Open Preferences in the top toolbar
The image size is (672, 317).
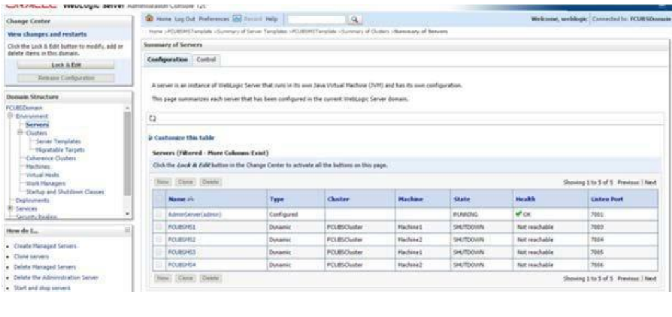click(x=214, y=20)
